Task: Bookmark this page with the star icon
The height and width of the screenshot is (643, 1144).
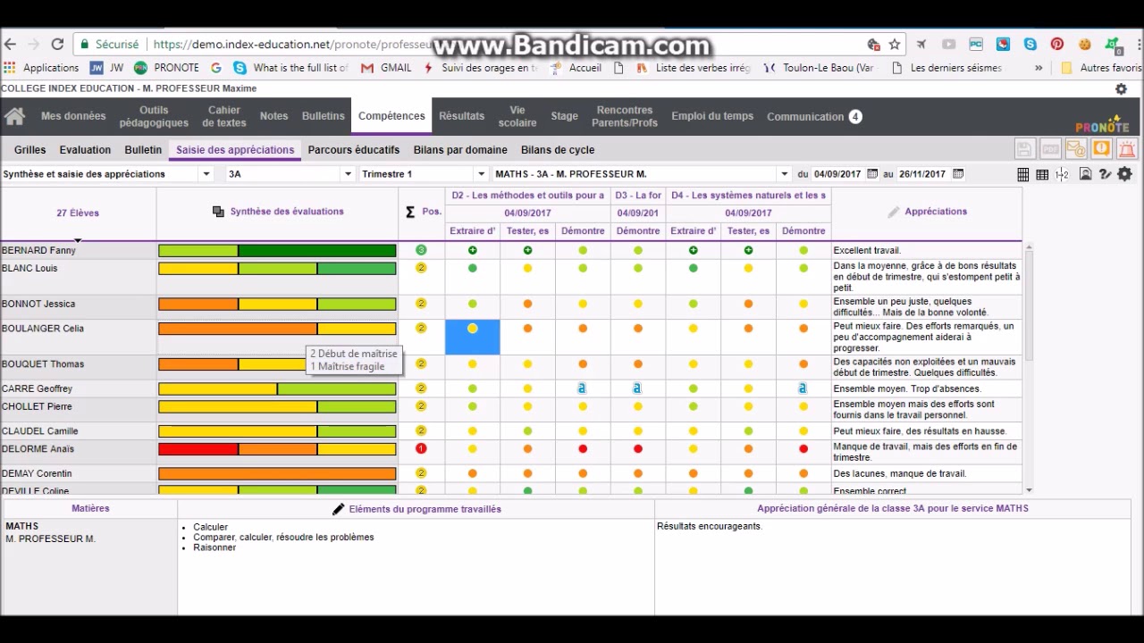Action: 894,44
